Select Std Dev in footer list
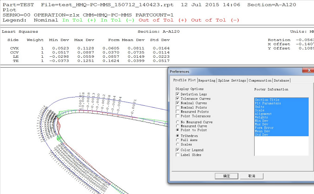This screenshot has width=314, height=194. [281, 135]
